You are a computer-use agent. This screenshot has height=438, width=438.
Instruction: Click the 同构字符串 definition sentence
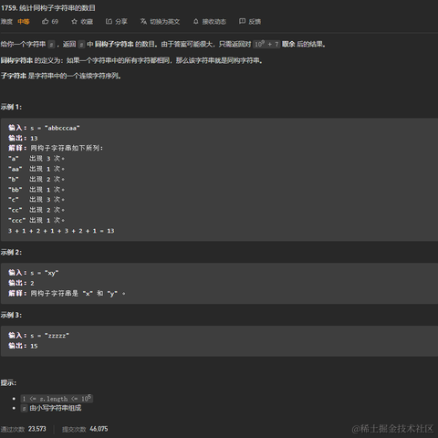pos(131,60)
